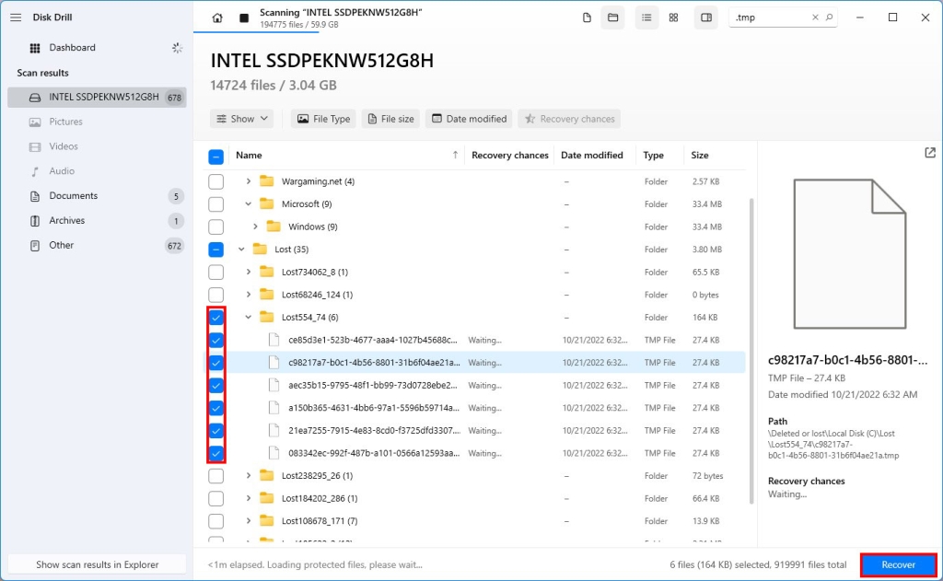Uncheck the Lost554_74 folder checkbox
Image resolution: width=943 pixels, height=581 pixels.
215,317
